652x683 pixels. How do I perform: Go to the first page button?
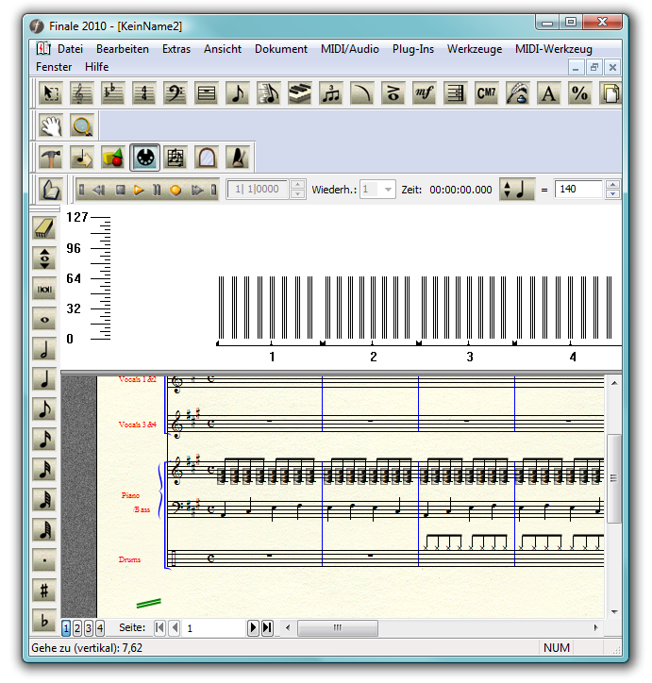159,627
